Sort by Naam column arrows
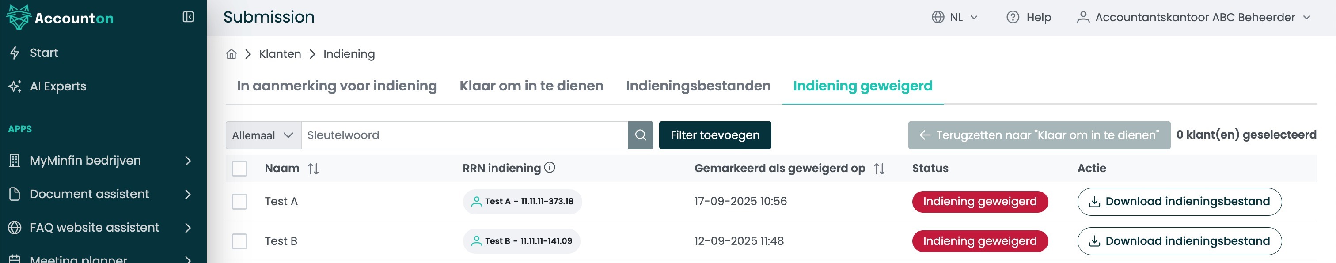 (313, 169)
